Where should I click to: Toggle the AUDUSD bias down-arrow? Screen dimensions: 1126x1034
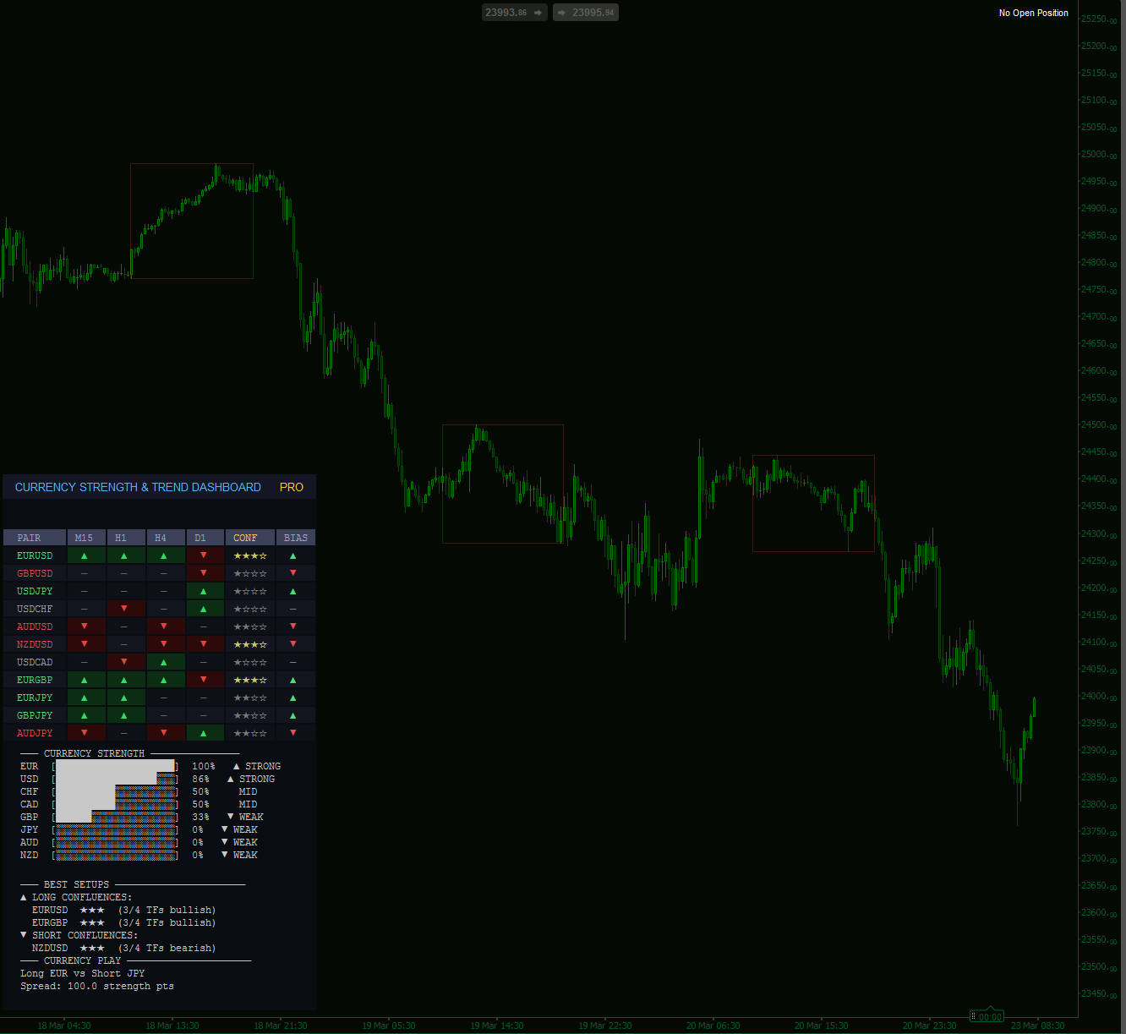(294, 626)
